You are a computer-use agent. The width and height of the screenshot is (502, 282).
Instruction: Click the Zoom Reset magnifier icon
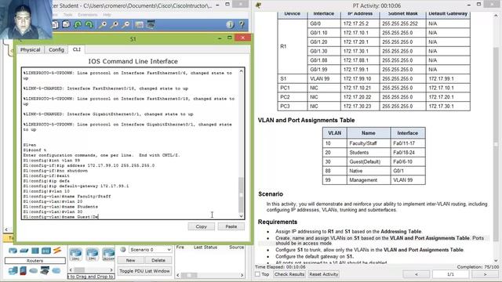tap(114, 24)
